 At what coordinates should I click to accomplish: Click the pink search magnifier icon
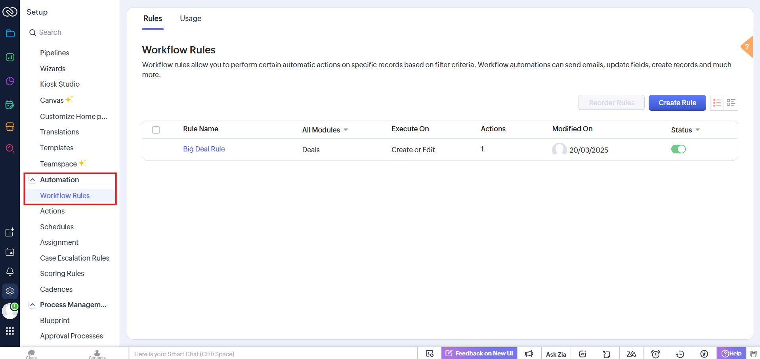(x=10, y=148)
